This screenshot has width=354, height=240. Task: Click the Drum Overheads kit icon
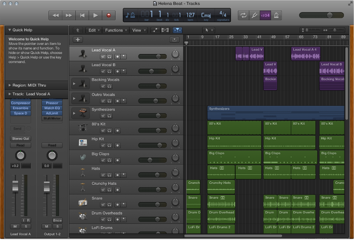[83, 217]
